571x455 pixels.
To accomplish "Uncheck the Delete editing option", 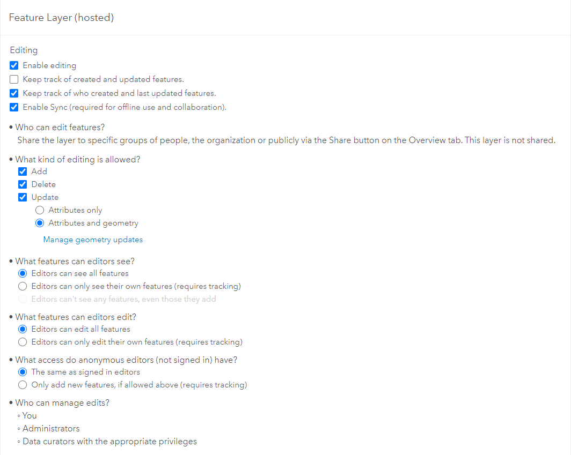I will pos(23,184).
